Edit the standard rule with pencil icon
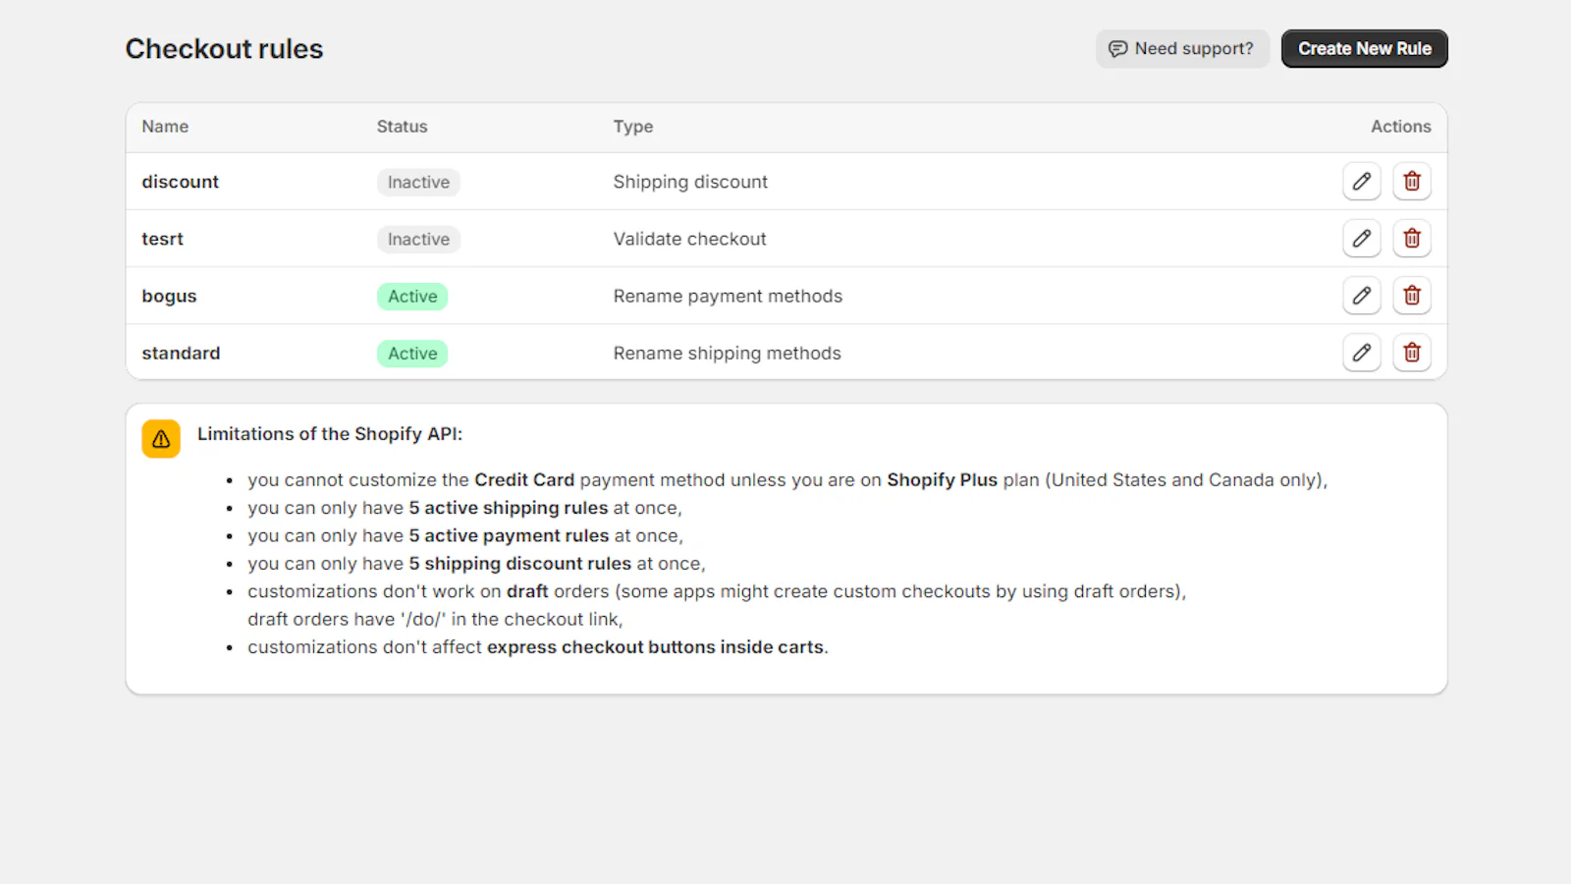The height and width of the screenshot is (884, 1571). (x=1362, y=353)
